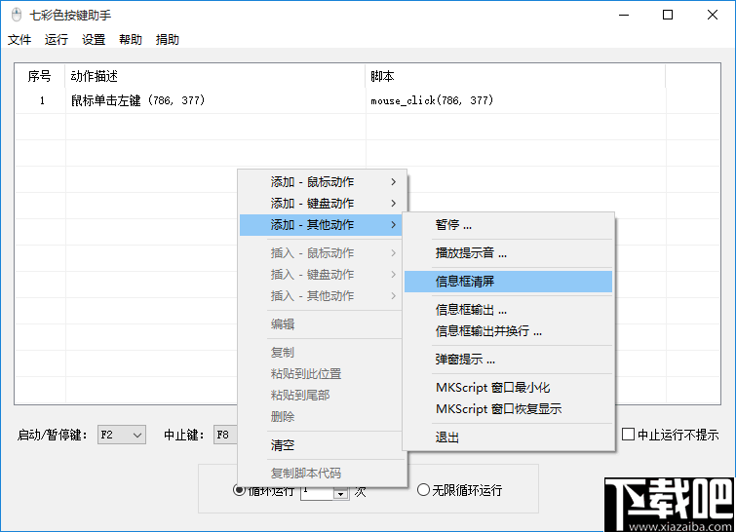
Task: Select MKScript 窗口最小化
Action: click(508, 388)
